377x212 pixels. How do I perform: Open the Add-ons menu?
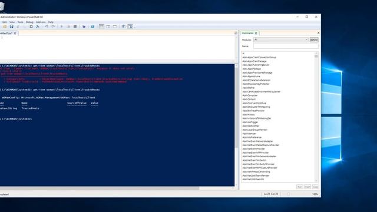[x=41, y=22]
